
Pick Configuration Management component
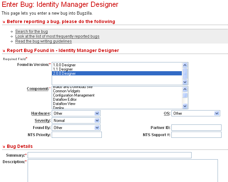click(74, 95)
